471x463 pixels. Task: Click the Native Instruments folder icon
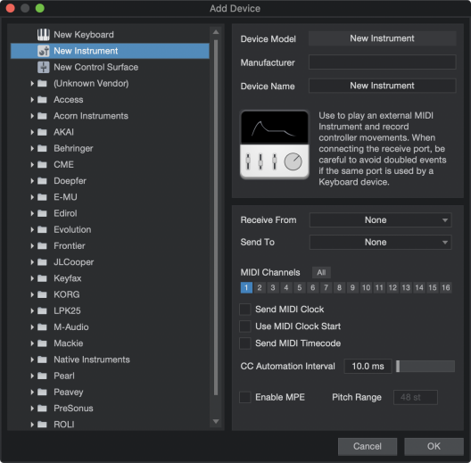(42, 360)
